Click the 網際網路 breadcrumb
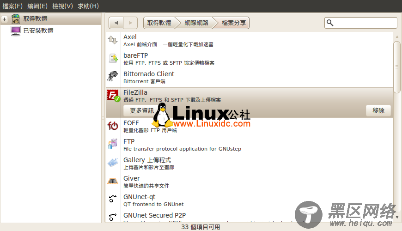The width and height of the screenshot is (402, 231). tap(196, 23)
